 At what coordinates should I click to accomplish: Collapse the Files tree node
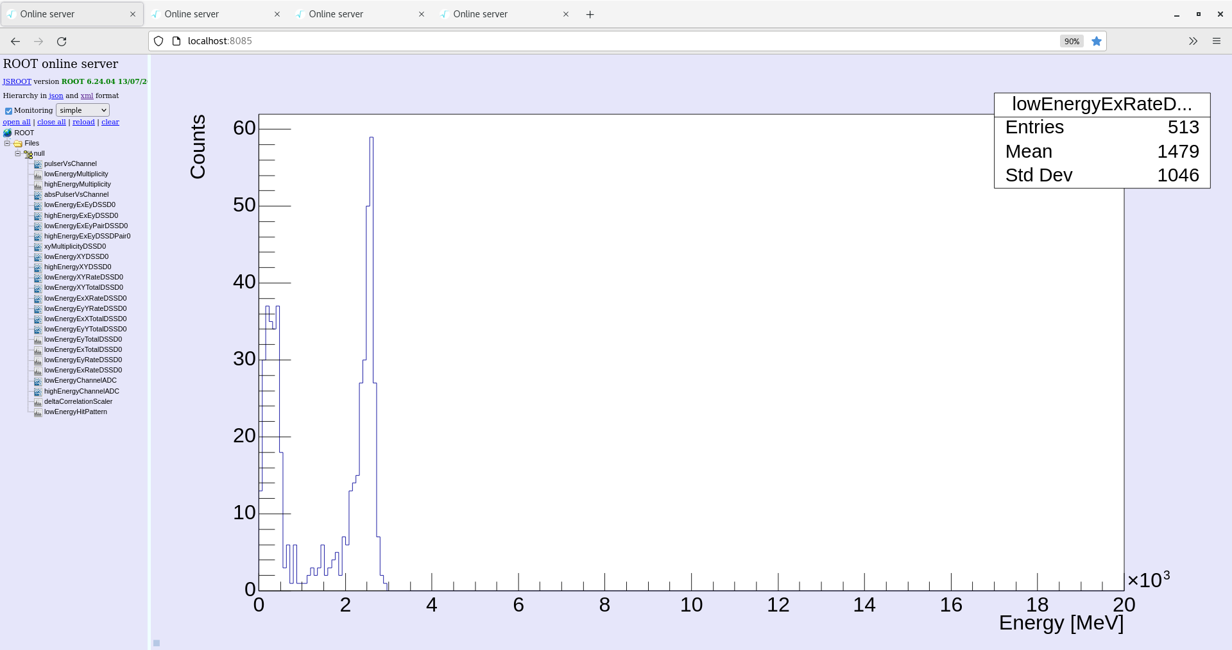pyautogui.click(x=7, y=143)
